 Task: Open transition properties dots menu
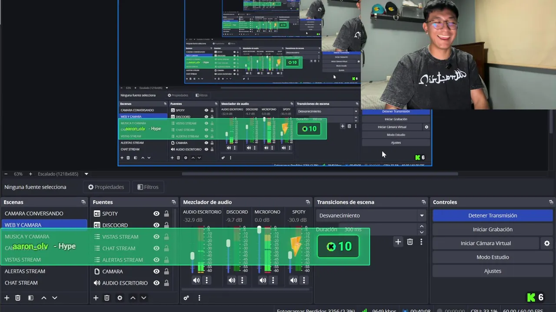pyautogui.click(x=421, y=242)
